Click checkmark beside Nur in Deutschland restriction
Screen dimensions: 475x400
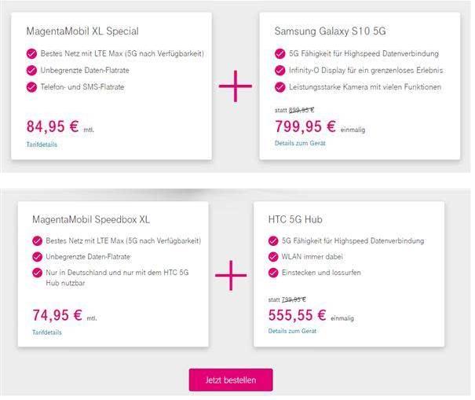(38, 273)
